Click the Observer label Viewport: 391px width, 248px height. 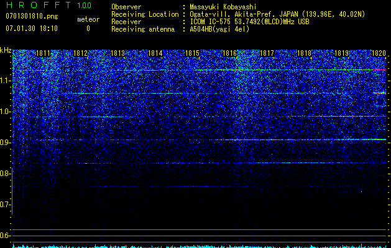(126, 7)
